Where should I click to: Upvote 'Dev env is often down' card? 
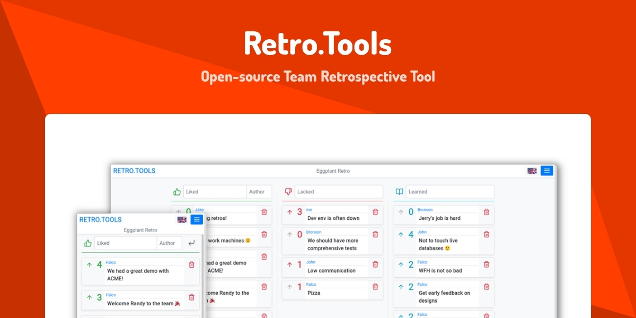click(289, 212)
